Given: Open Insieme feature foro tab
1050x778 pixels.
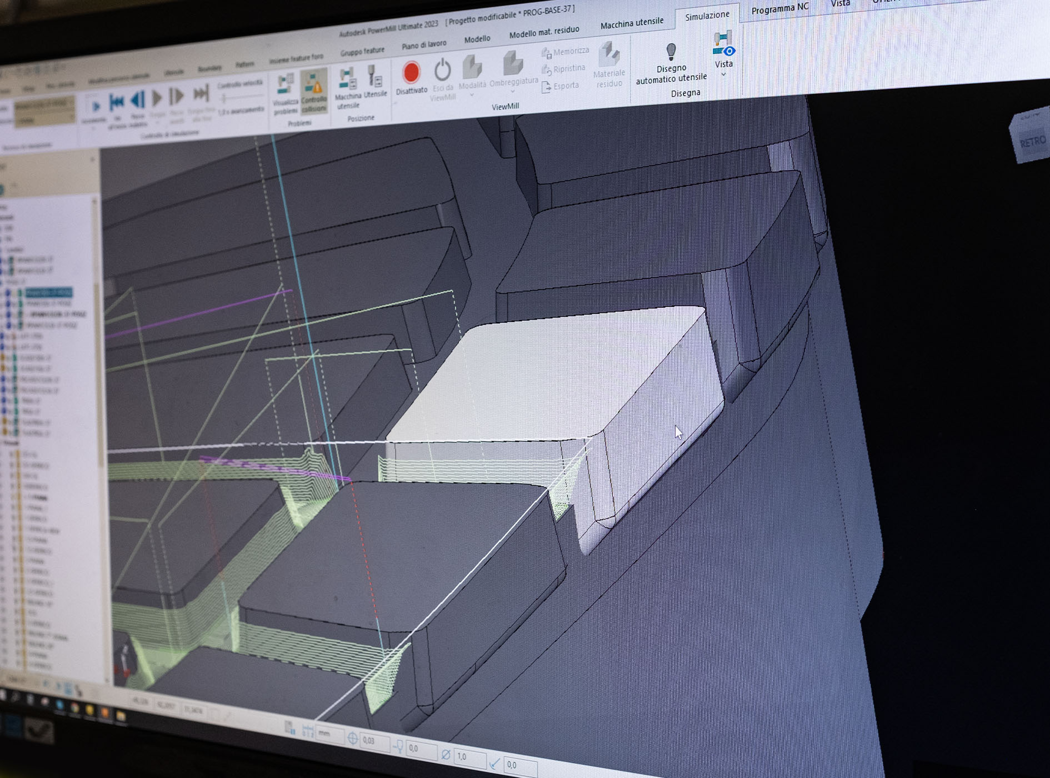Looking at the screenshot, I should [x=296, y=58].
